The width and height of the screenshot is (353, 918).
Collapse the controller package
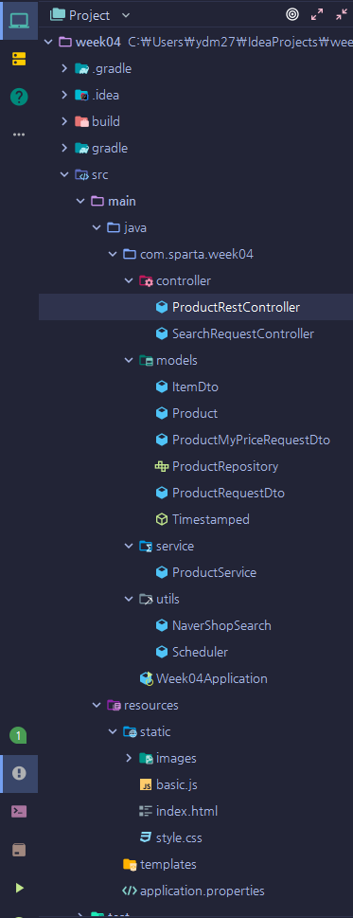pos(129,281)
